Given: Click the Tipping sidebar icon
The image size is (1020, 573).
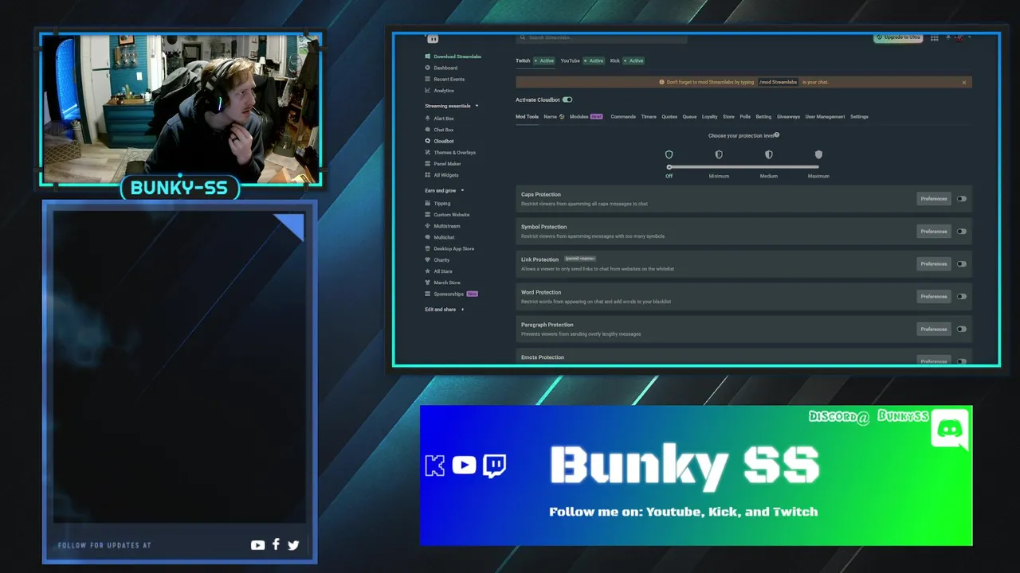Looking at the screenshot, I should click(428, 203).
